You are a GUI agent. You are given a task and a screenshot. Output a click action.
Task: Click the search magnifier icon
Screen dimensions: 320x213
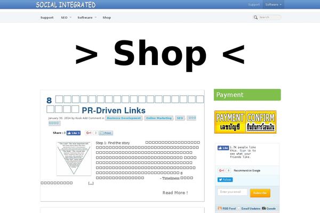click(x=255, y=18)
